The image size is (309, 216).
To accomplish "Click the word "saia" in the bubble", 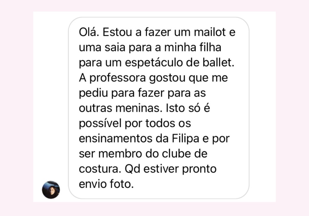I will [115, 47].
